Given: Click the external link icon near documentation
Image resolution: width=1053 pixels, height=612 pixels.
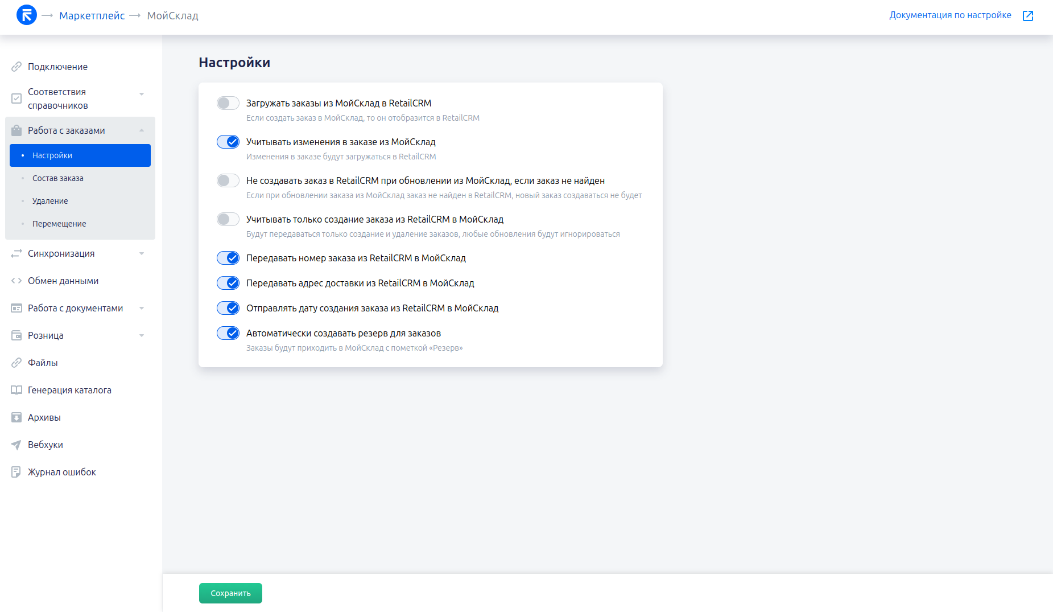Looking at the screenshot, I should coord(1027,16).
